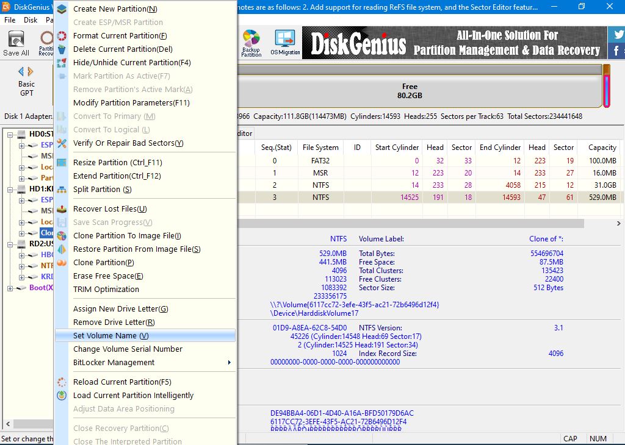
Task: Select Resize Partition in the context menu
Action: point(117,163)
